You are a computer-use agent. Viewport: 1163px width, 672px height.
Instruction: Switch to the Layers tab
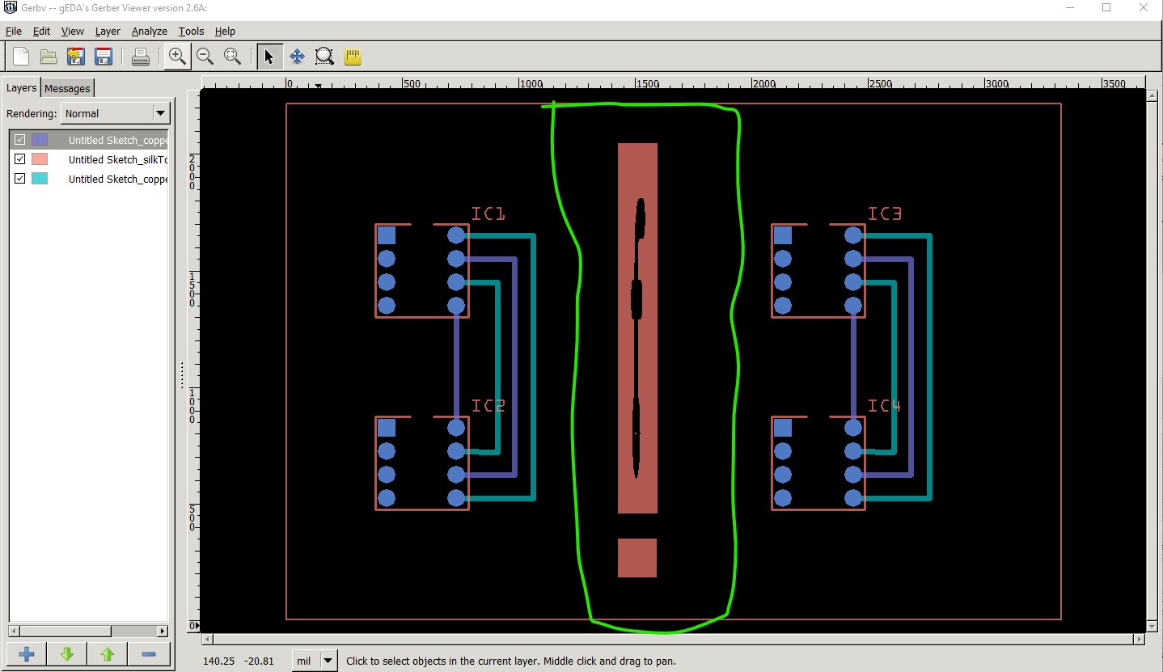click(22, 88)
